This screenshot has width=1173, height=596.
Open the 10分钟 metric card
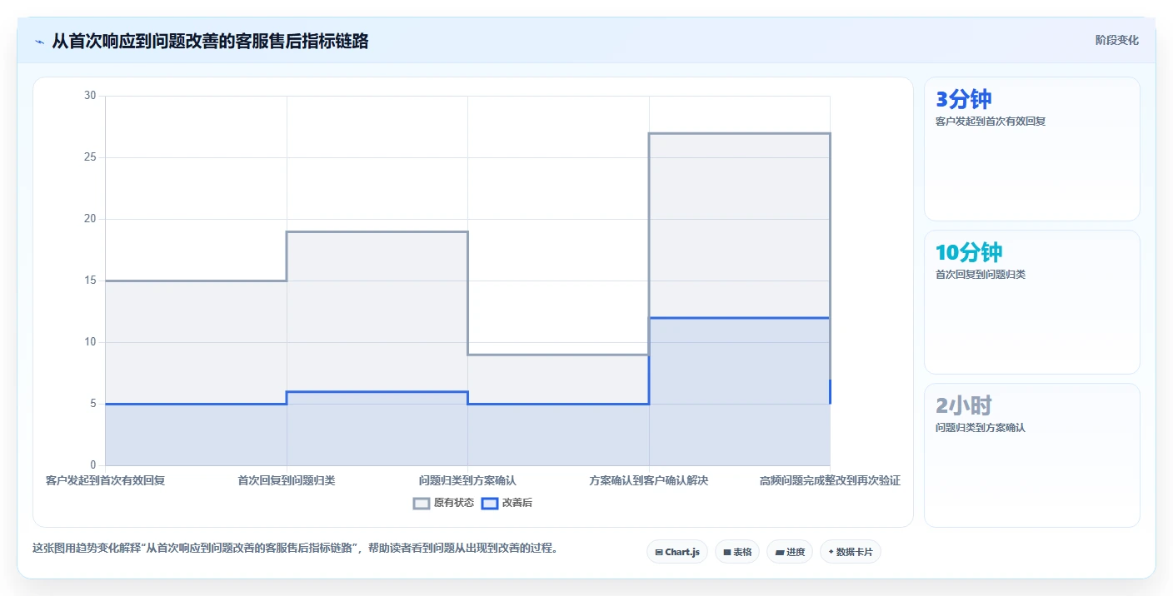coord(1031,302)
